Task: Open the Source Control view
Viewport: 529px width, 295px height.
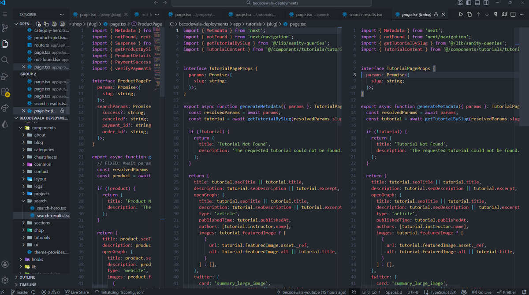Action: click(x=5, y=28)
